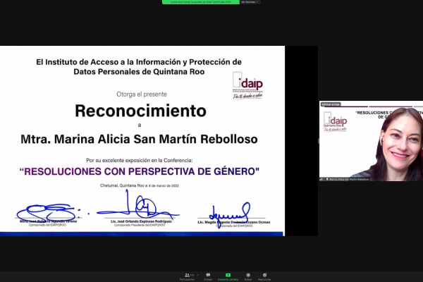
Task: Click the title "RESOLUCIONES CON PERSPECTIVA DE GÉNERO"
Action: pos(139,171)
